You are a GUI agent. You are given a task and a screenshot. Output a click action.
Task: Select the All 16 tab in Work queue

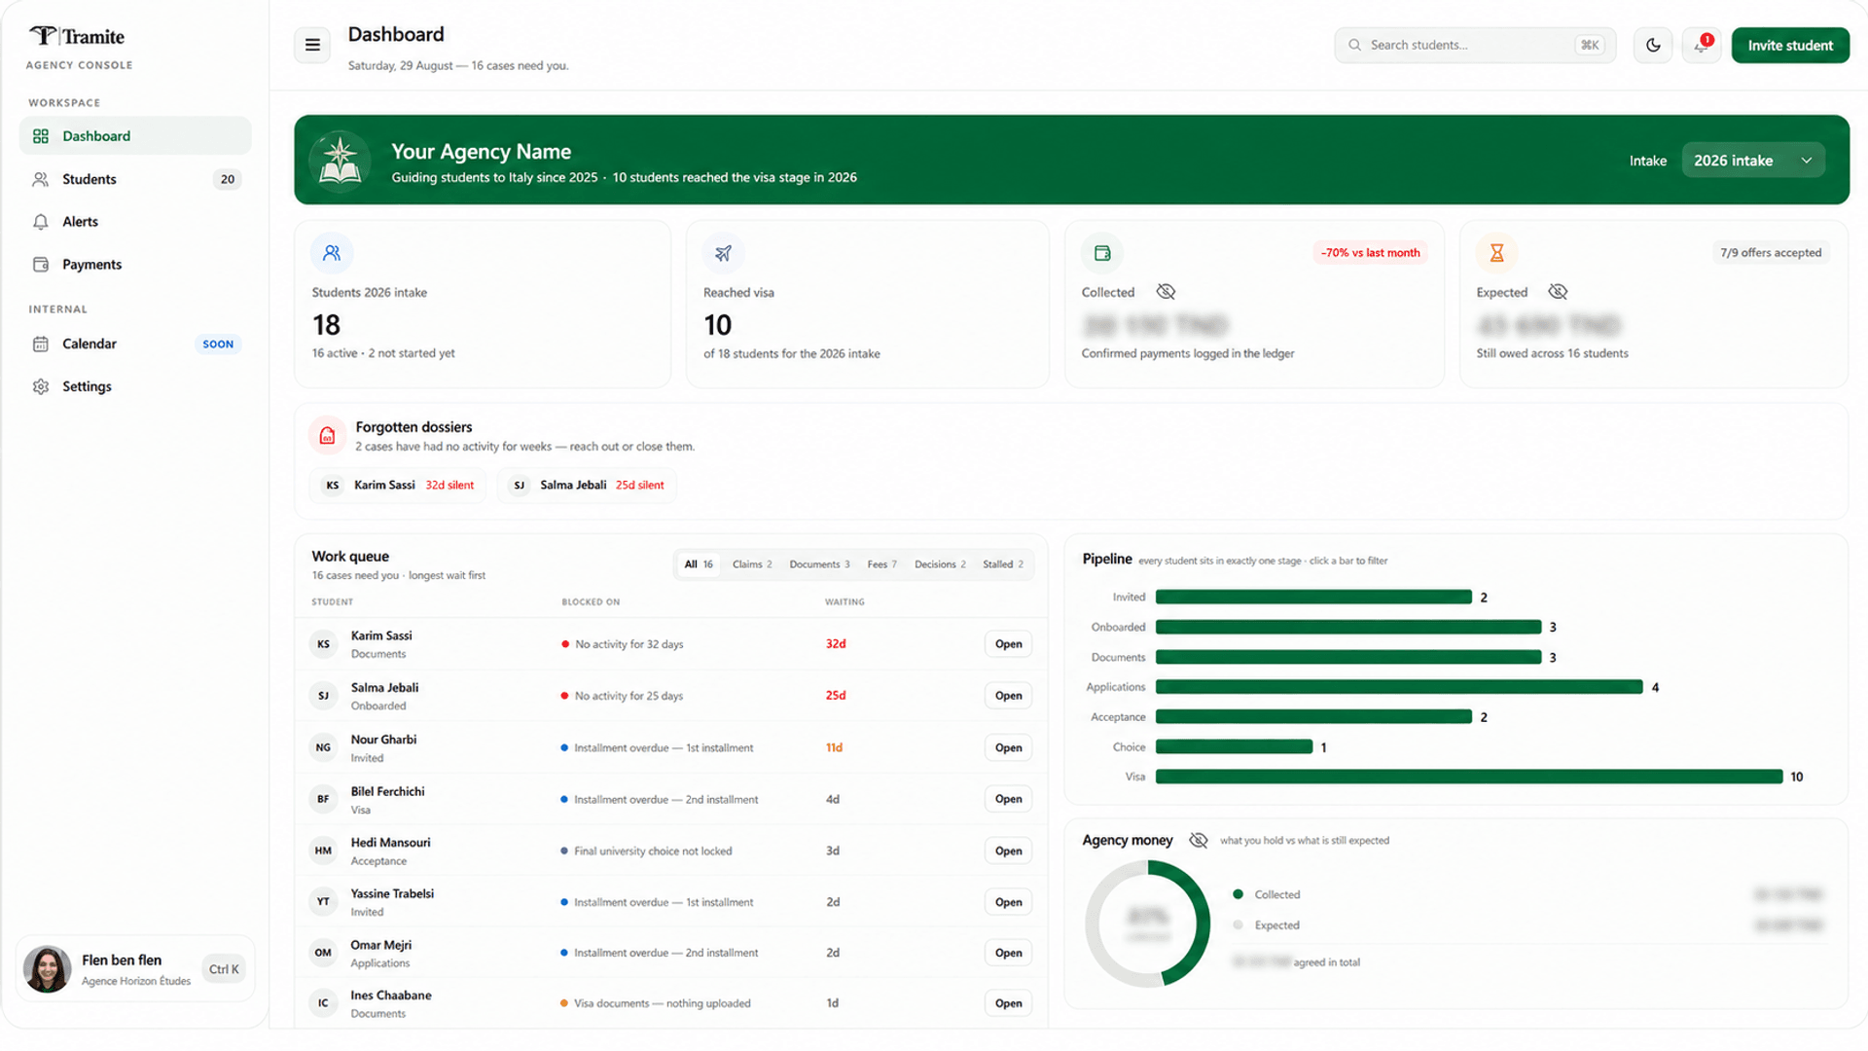point(699,564)
